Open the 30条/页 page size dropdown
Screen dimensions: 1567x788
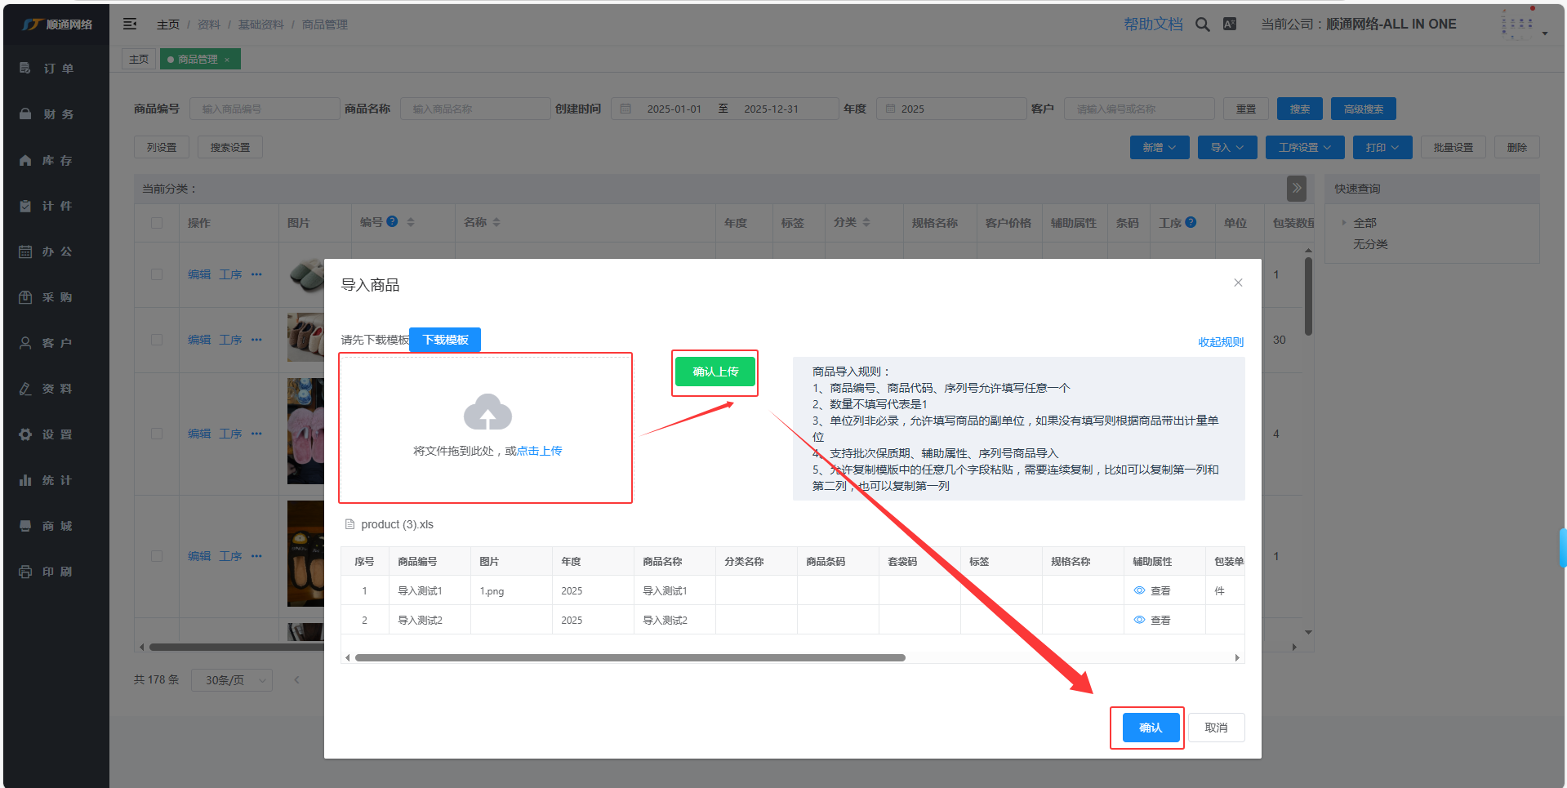point(232,680)
